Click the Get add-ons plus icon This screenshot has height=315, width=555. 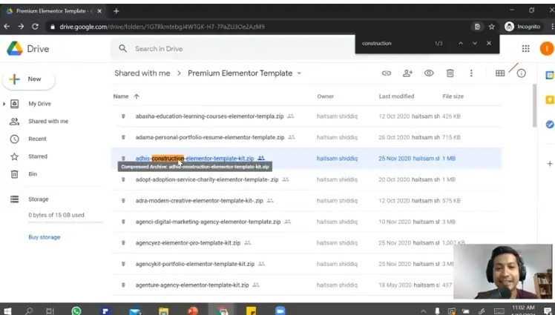click(x=550, y=164)
